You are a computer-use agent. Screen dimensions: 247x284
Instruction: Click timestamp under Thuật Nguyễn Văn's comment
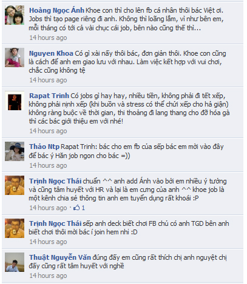(48, 276)
